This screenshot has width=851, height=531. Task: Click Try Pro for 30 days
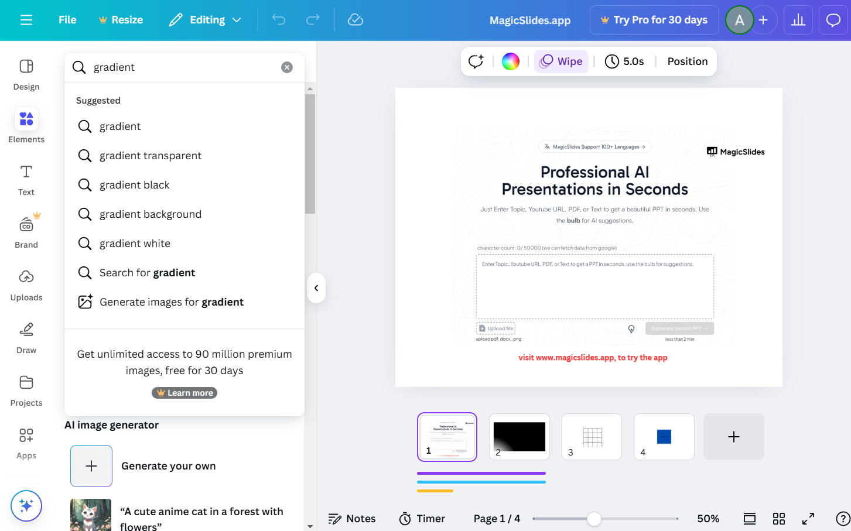[x=654, y=20]
